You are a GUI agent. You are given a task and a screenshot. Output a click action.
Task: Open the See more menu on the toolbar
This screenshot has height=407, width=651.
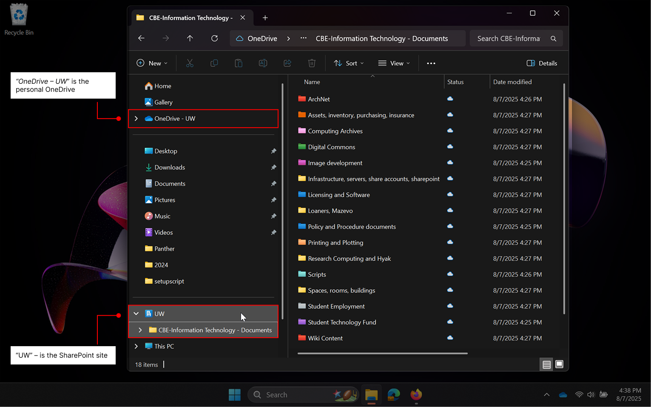(x=431, y=63)
